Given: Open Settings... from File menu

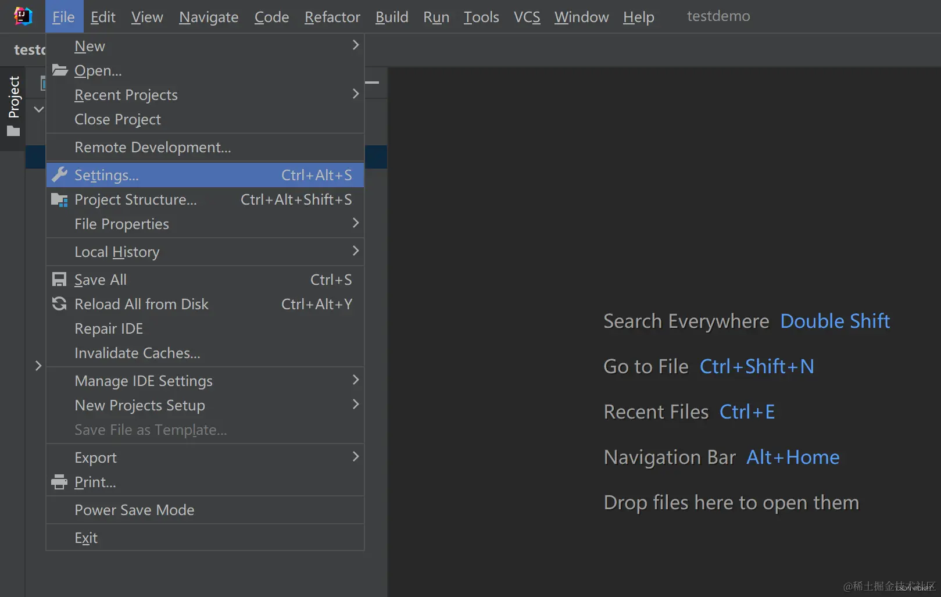Looking at the screenshot, I should (205, 175).
